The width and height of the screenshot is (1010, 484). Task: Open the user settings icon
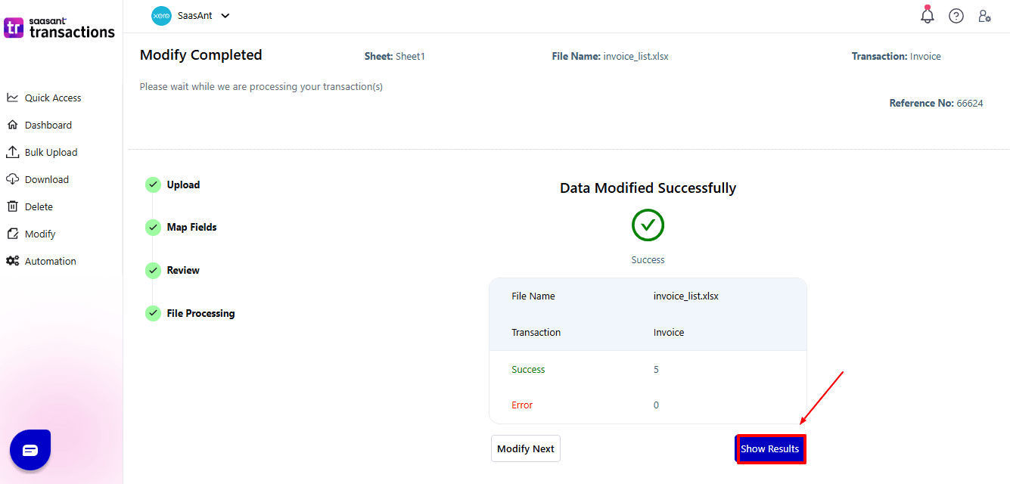(x=984, y=16)
